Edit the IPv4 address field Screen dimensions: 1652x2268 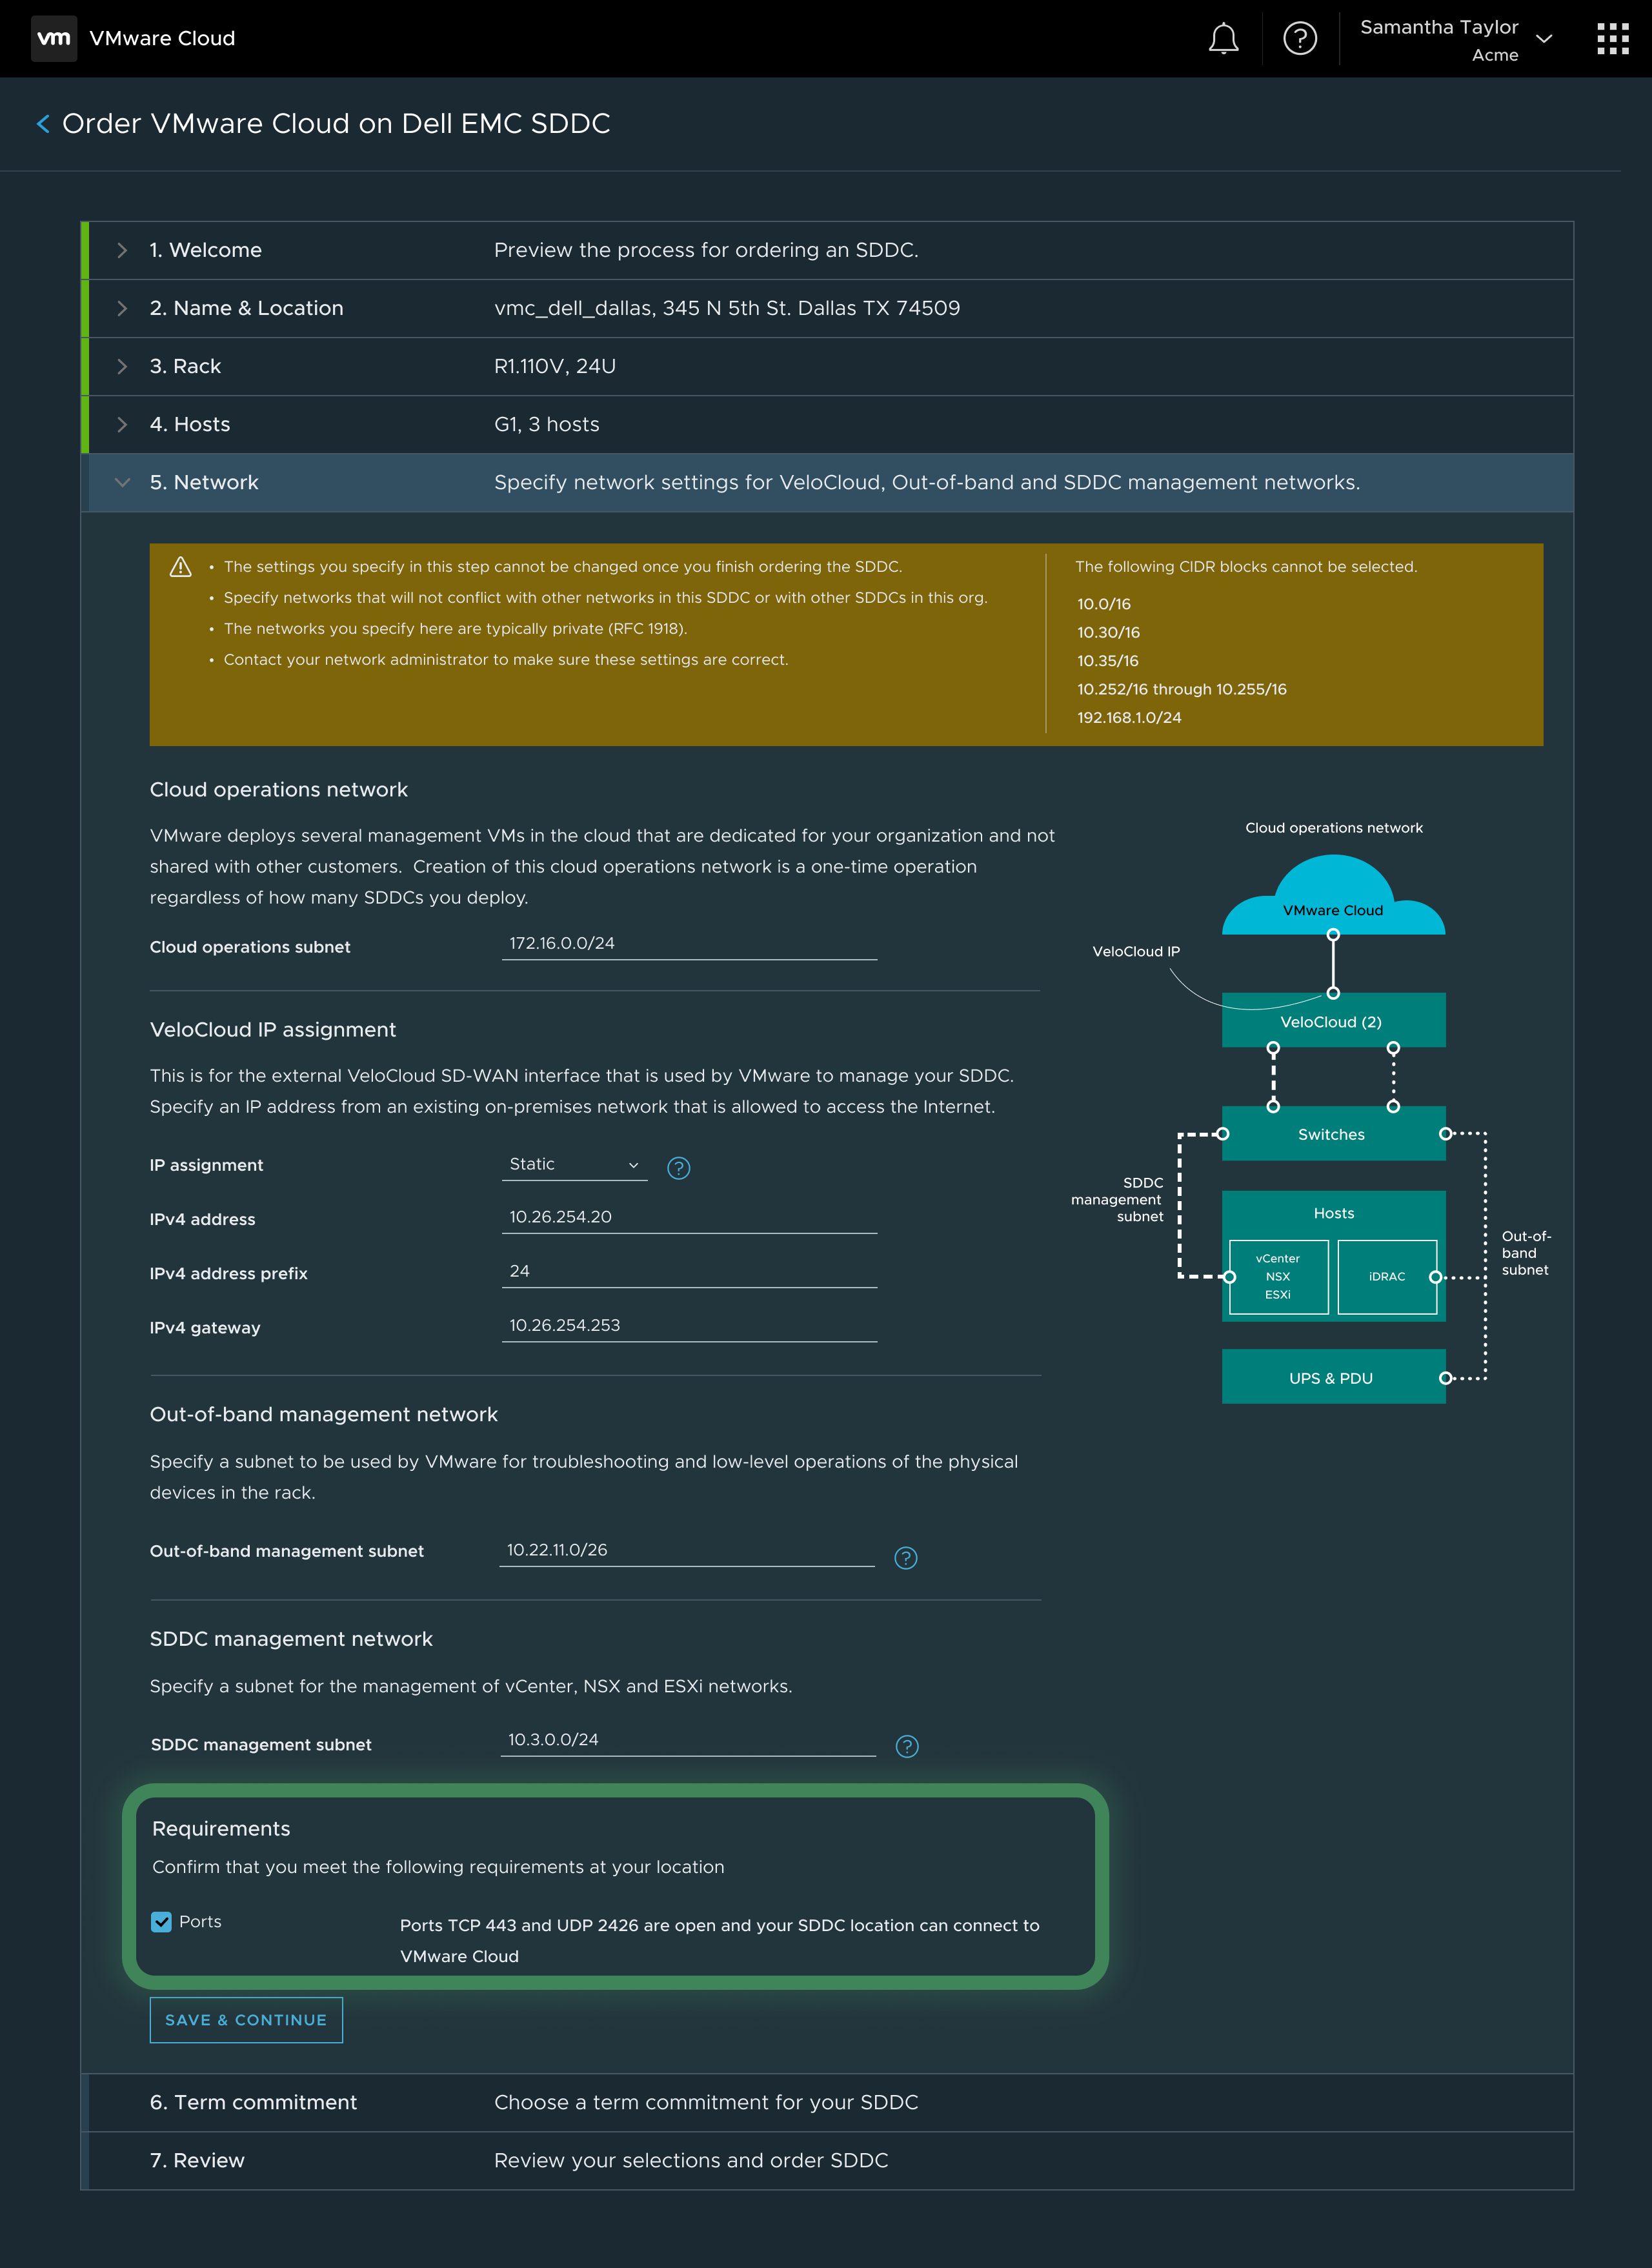pyautogui.click(x=689, y=1217)
